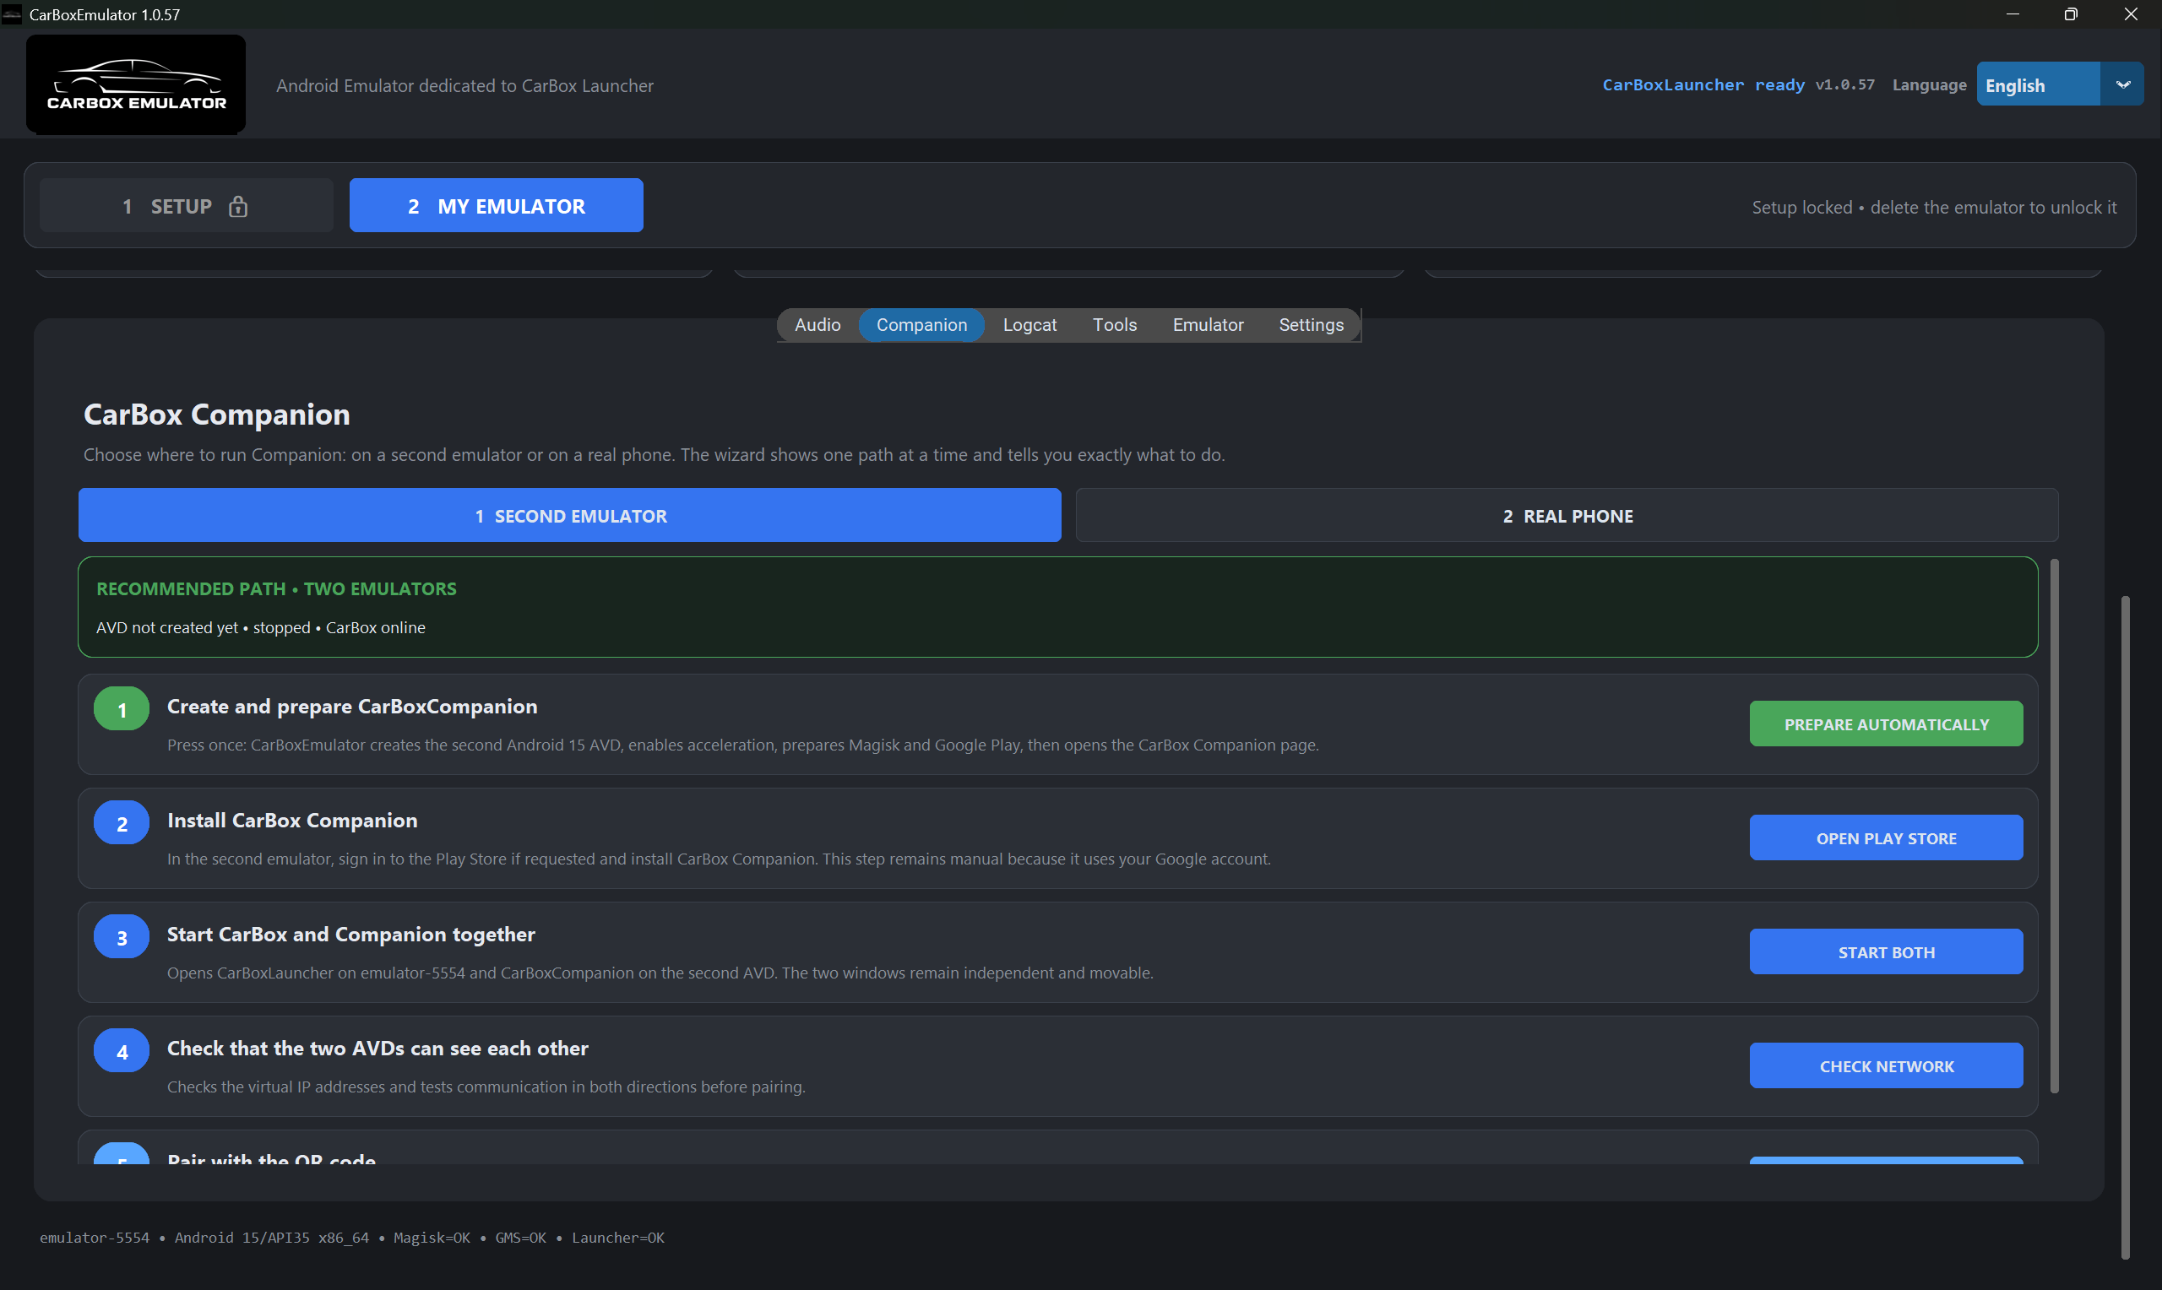2162x1290 pixels.
Task: Click the Start Both button
Action: 1887,951
